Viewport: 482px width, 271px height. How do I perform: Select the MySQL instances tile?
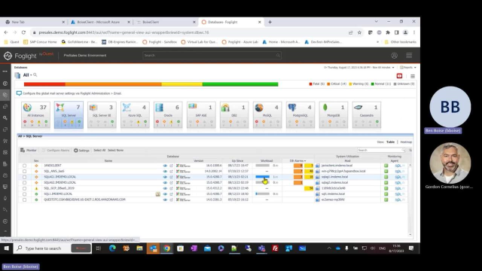[x=267, y=114]
